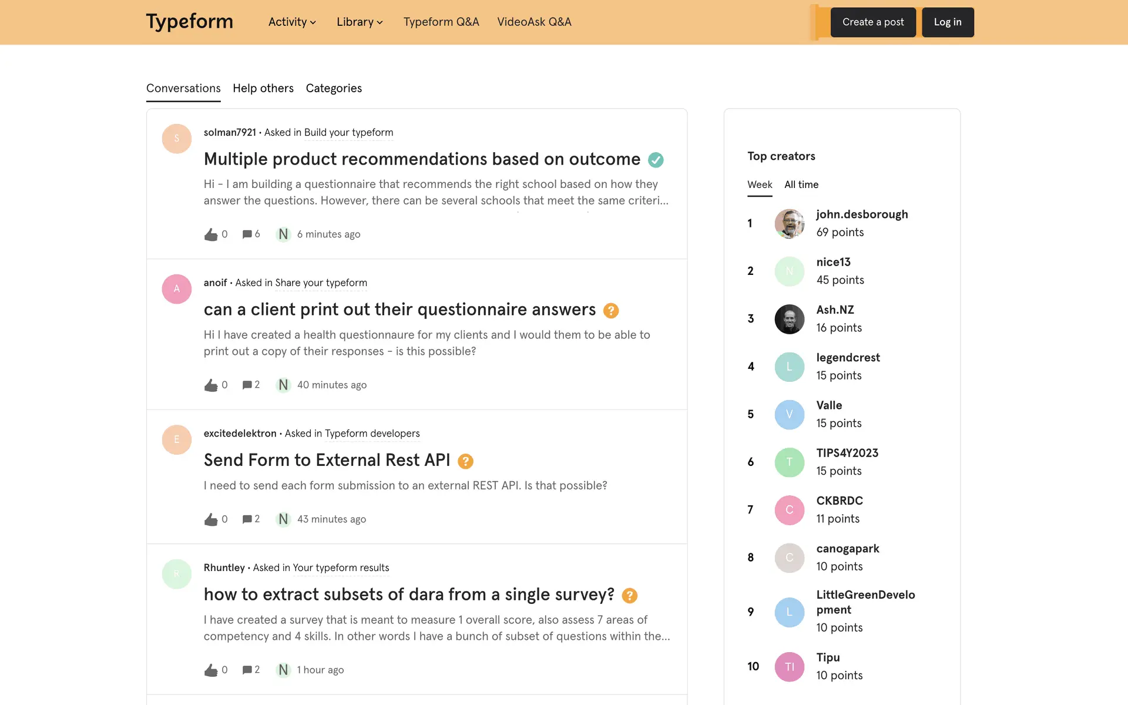Open post 'can a client print out their questionnaire answers'
The image size is (1128, 705).
(x=399, y=310)
